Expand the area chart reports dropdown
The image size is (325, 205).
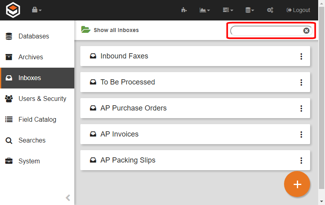[204, 10]
